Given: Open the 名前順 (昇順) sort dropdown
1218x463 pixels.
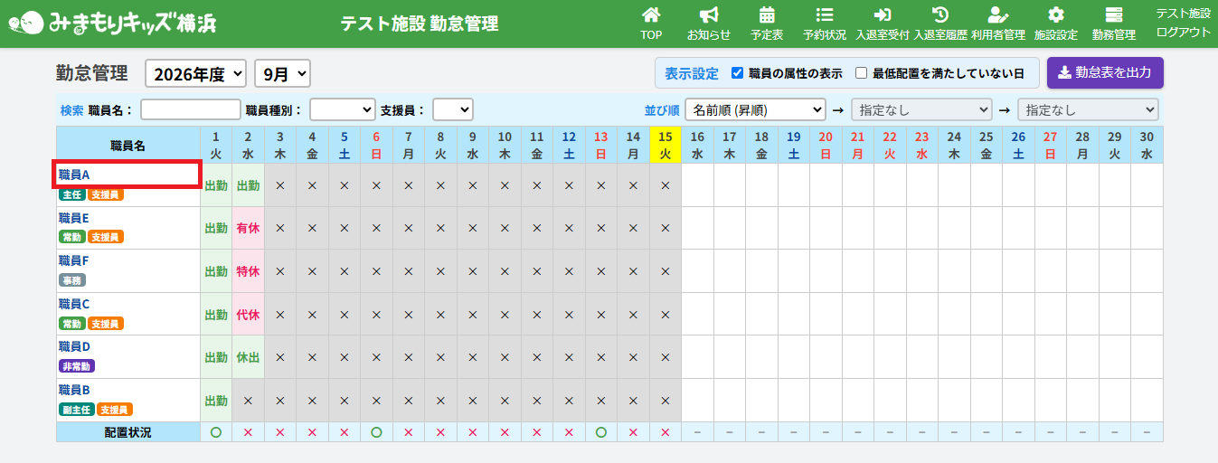Looking at the screenshot, I should point(755,109).
